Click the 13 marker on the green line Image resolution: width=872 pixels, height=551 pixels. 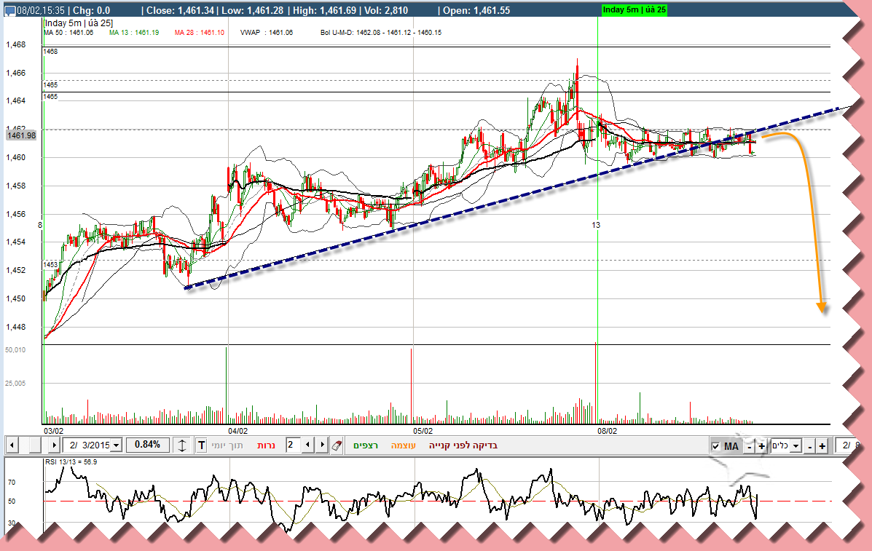(596, 225)
